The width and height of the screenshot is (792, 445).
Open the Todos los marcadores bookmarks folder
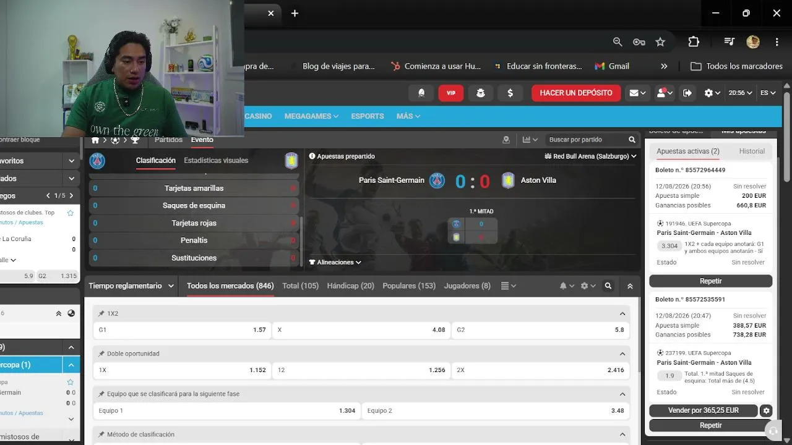click(x=736, y=66)
